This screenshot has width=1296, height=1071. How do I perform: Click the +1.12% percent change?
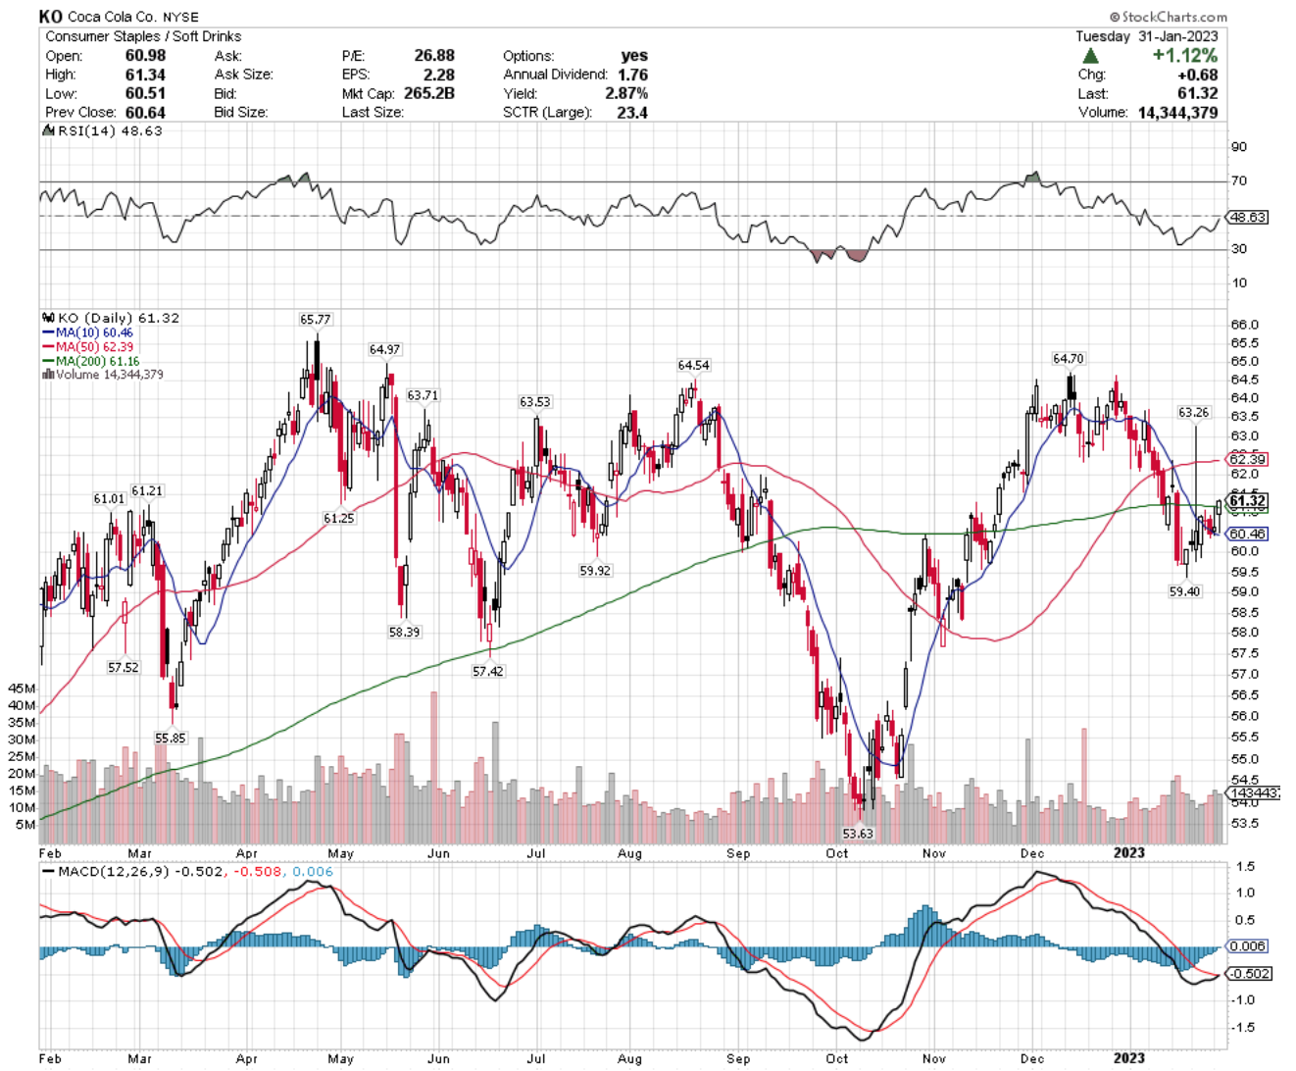(x=1184, y=55)
